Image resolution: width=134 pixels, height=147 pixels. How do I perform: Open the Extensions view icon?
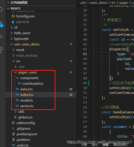click(x=1, y=50)
